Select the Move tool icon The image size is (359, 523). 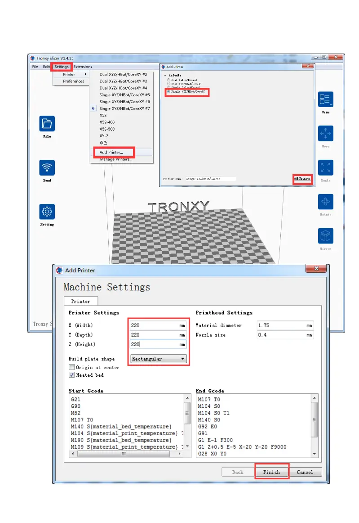tap(326, 133)
